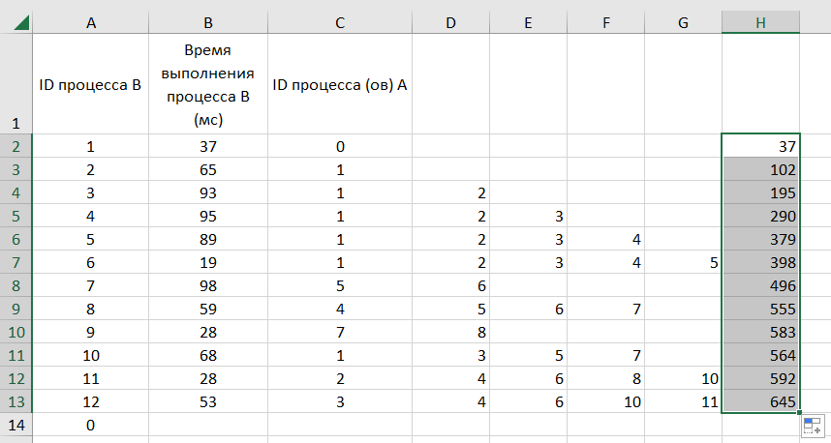Select the column A header
Image resolution: width=831 pixels, height=443 pixels.
pyautogui.click(x=90, y=23)
